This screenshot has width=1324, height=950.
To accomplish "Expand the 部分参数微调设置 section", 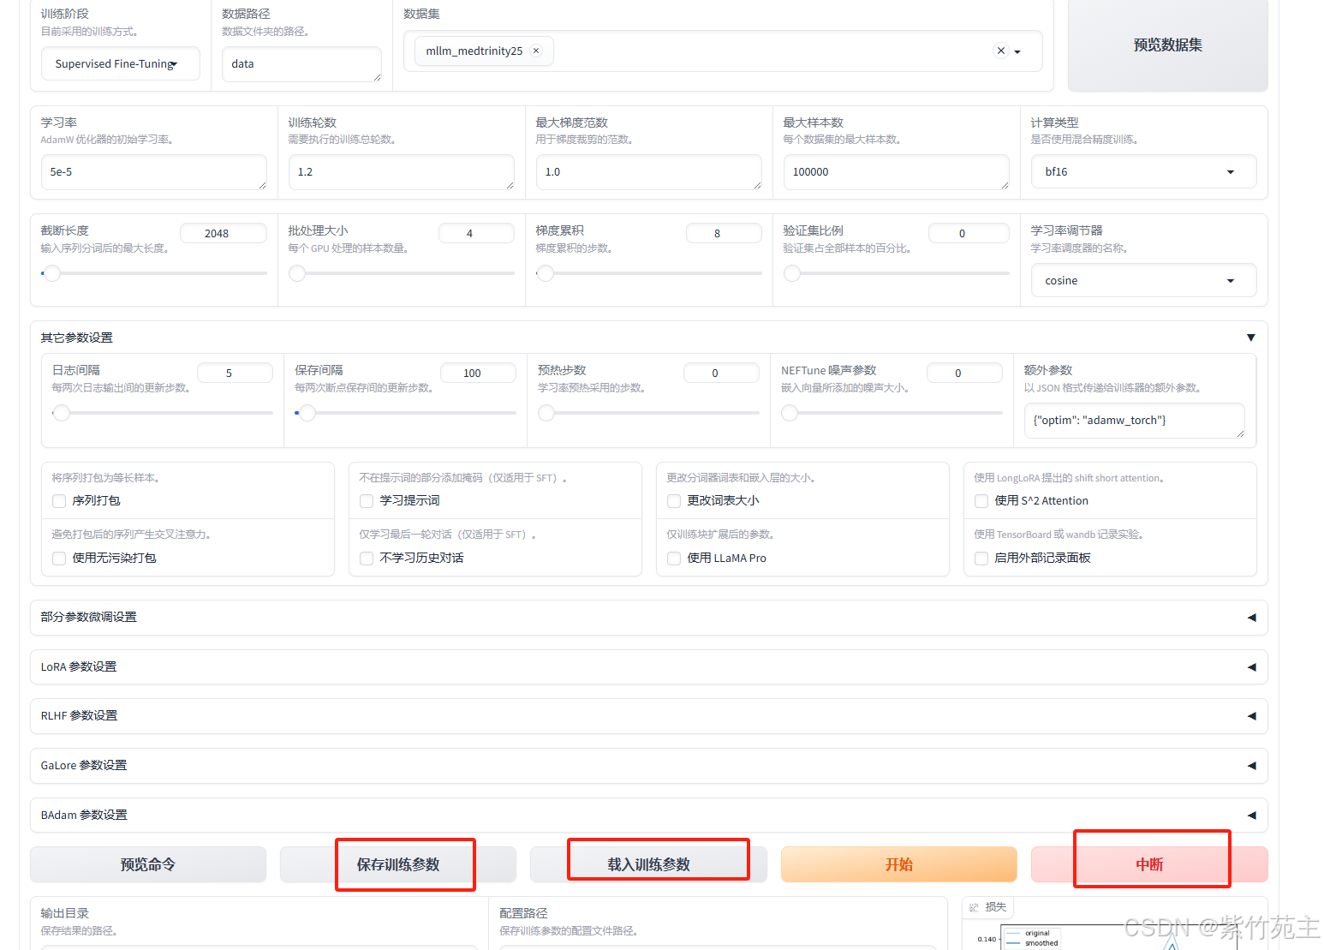I will tap(648, 617).
